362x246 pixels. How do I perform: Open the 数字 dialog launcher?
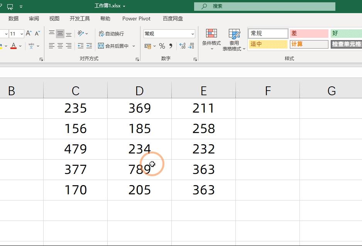tap(195, 58)
